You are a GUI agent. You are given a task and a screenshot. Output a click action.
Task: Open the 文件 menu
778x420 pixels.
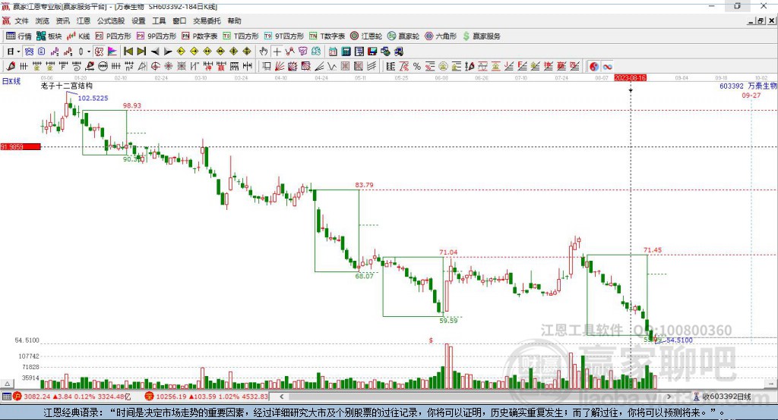(21, 20)
